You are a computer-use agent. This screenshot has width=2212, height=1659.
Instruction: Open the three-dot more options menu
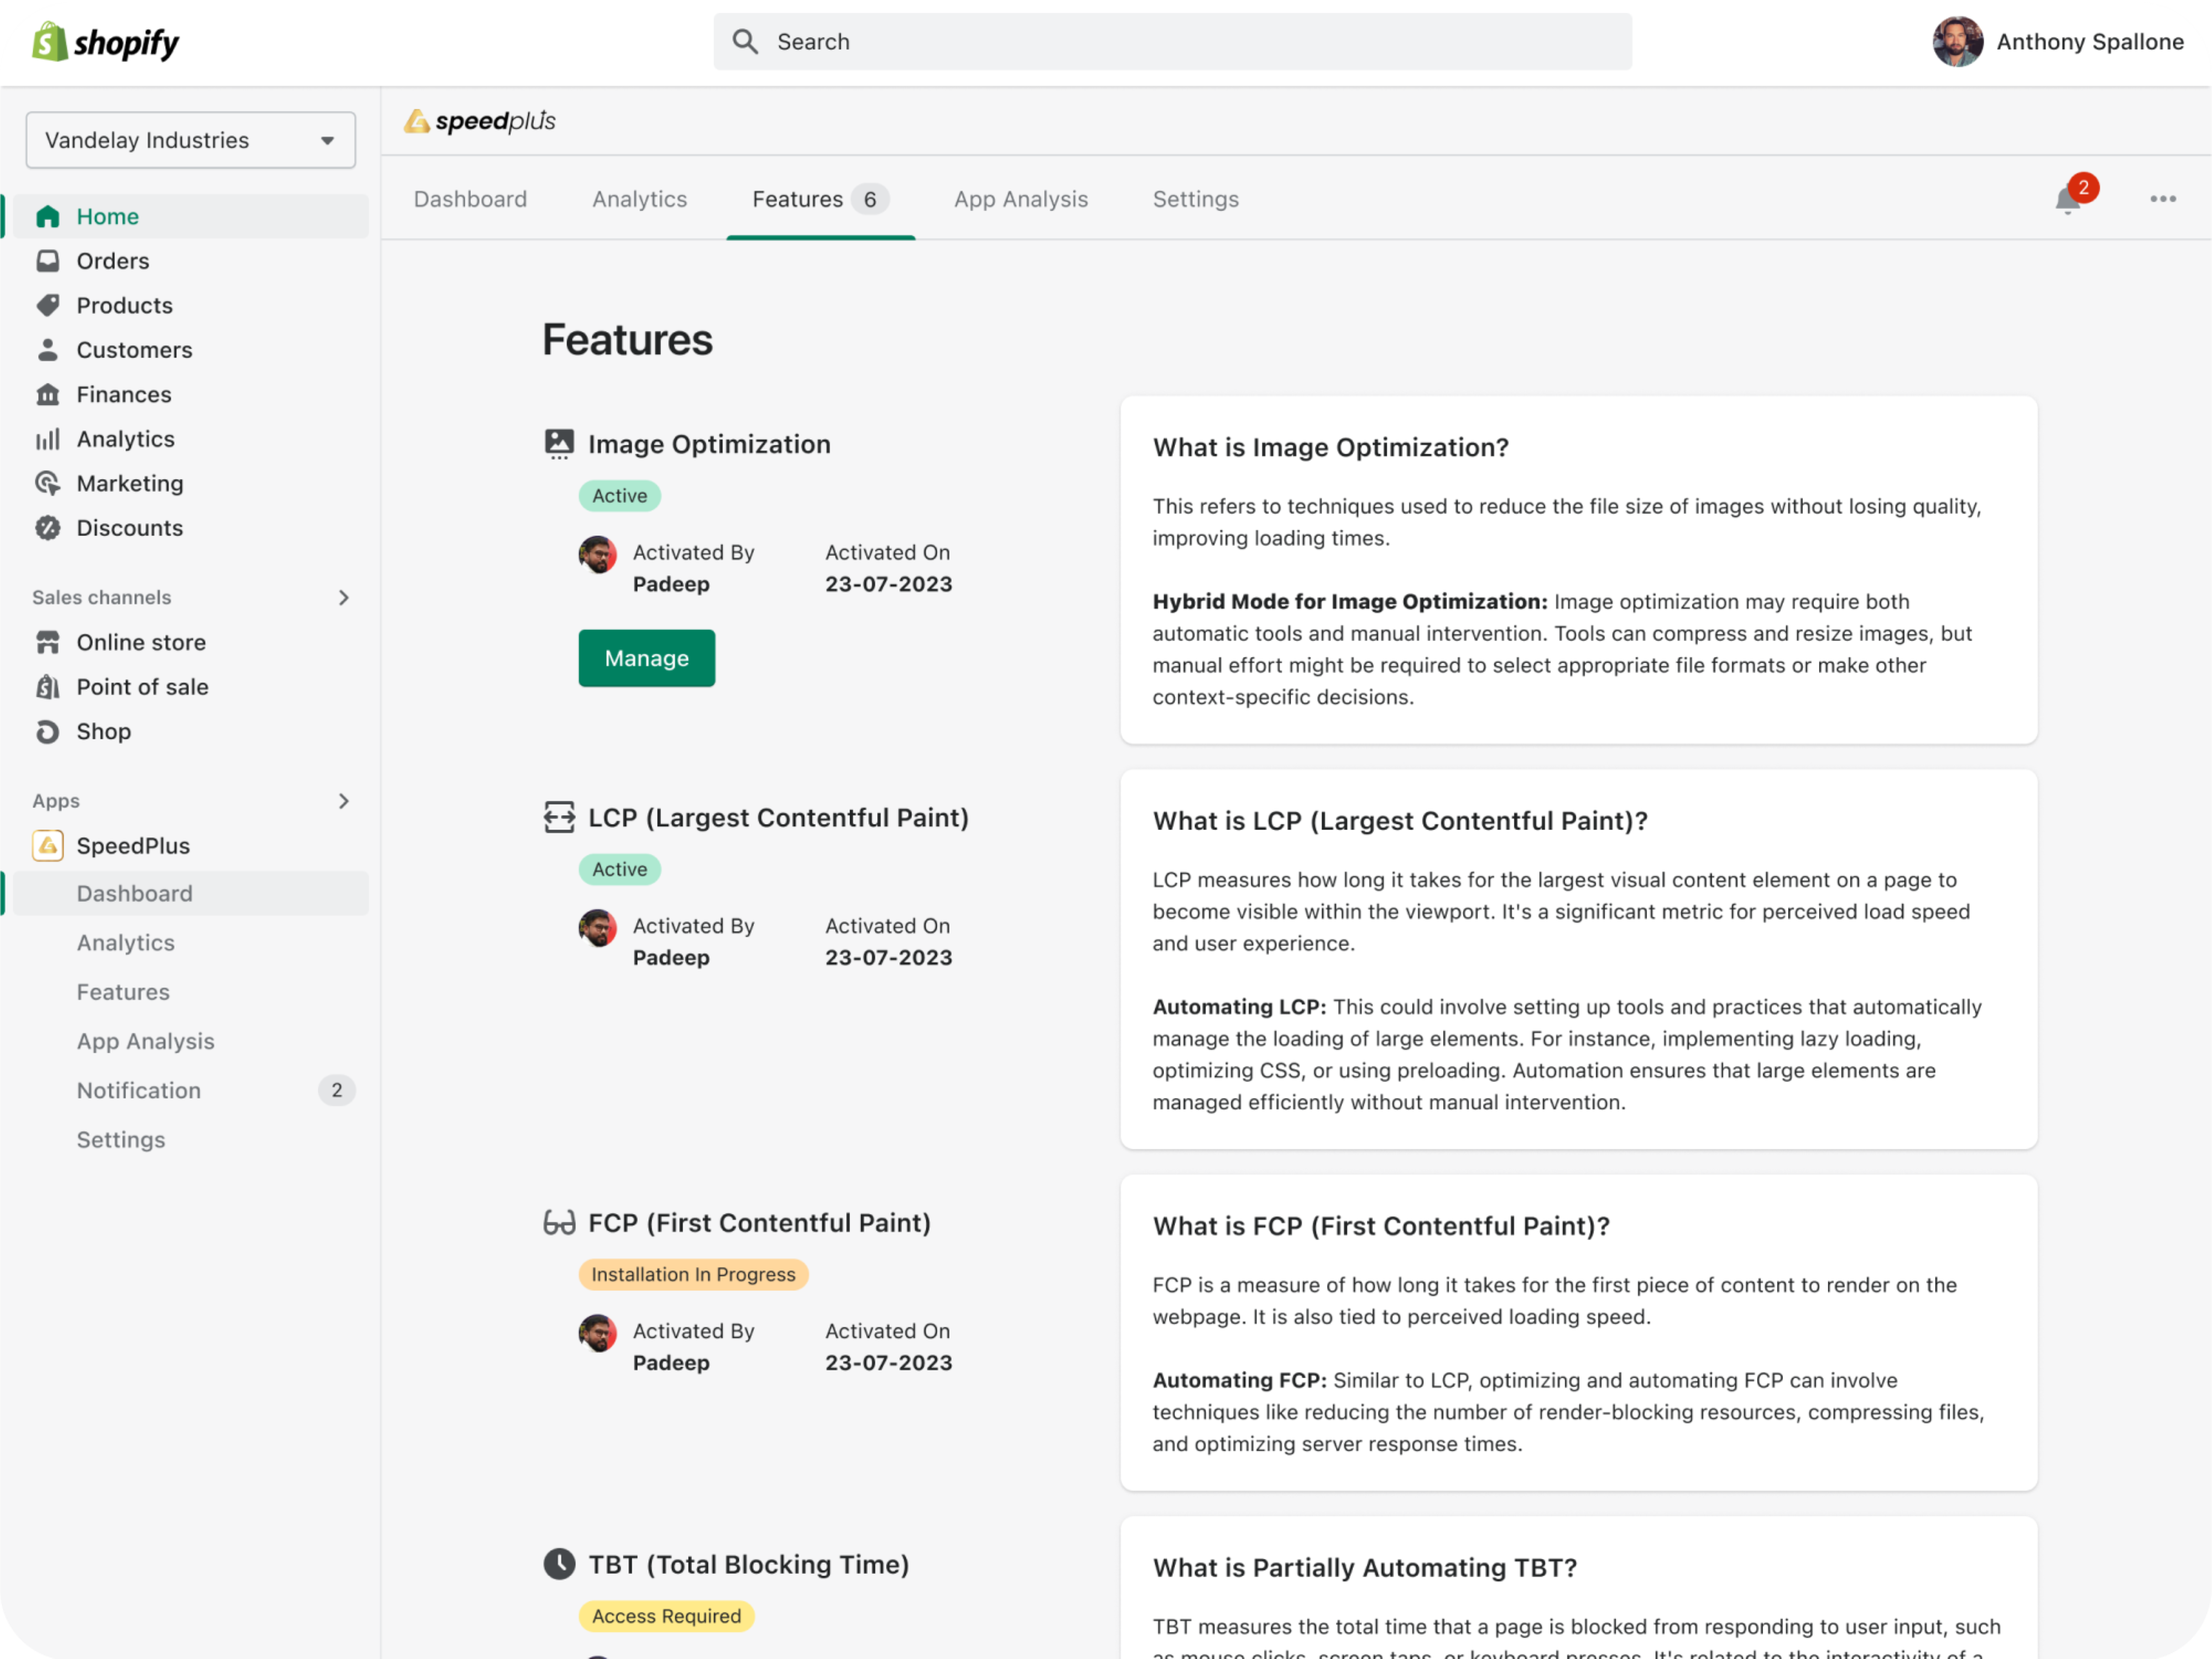[2162, 199]
